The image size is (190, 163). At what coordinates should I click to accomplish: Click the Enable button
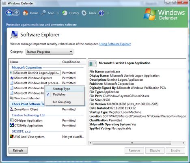[175, 150]
